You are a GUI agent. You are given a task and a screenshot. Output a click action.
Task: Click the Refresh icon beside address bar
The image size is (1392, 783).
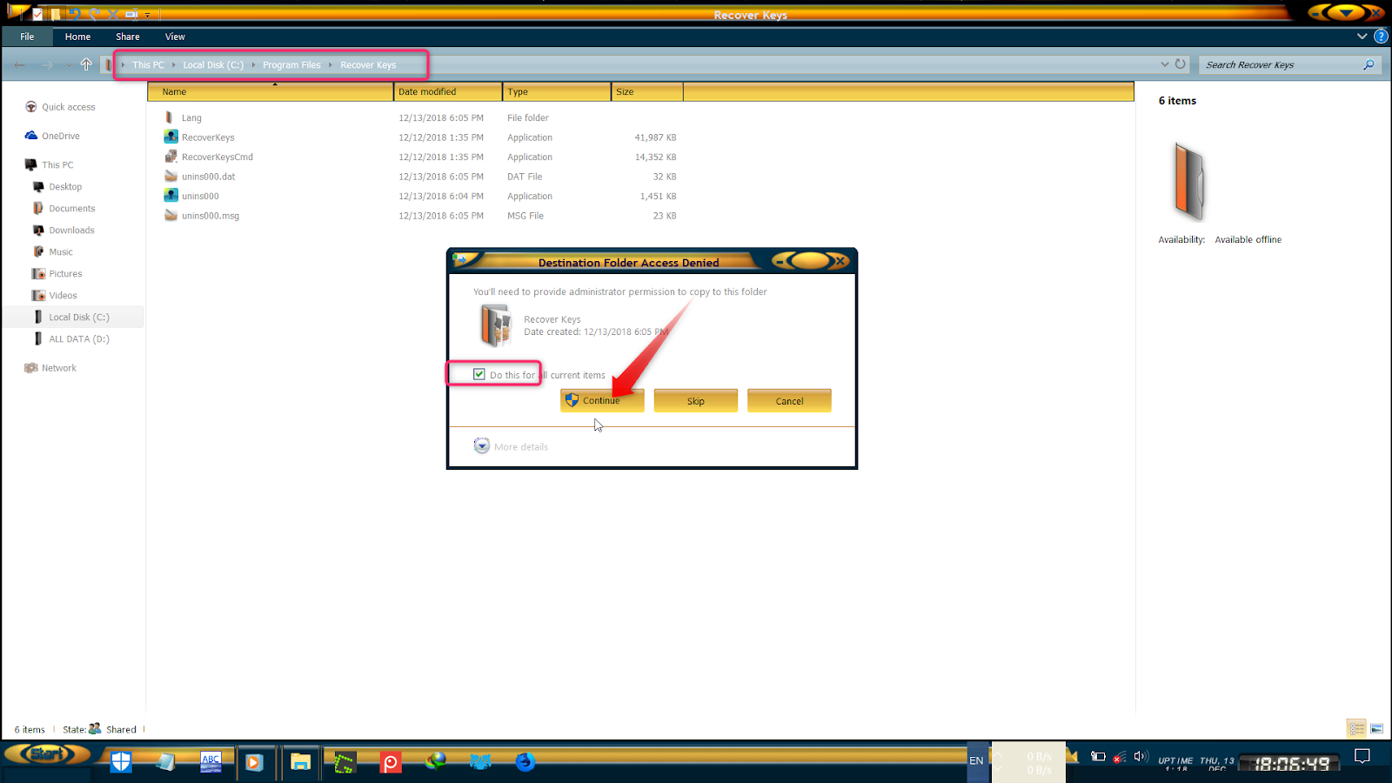1181,64
